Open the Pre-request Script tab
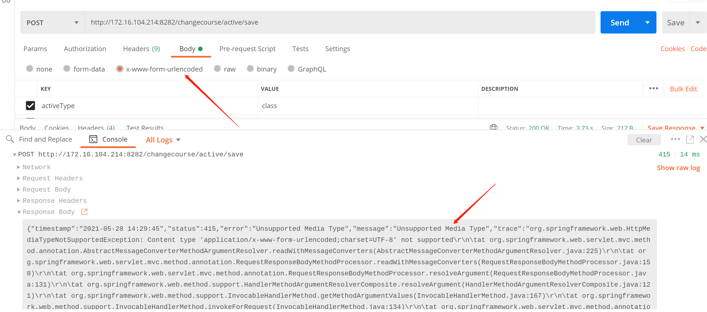Screen dimensions: 707x312 tap(247, 49)
